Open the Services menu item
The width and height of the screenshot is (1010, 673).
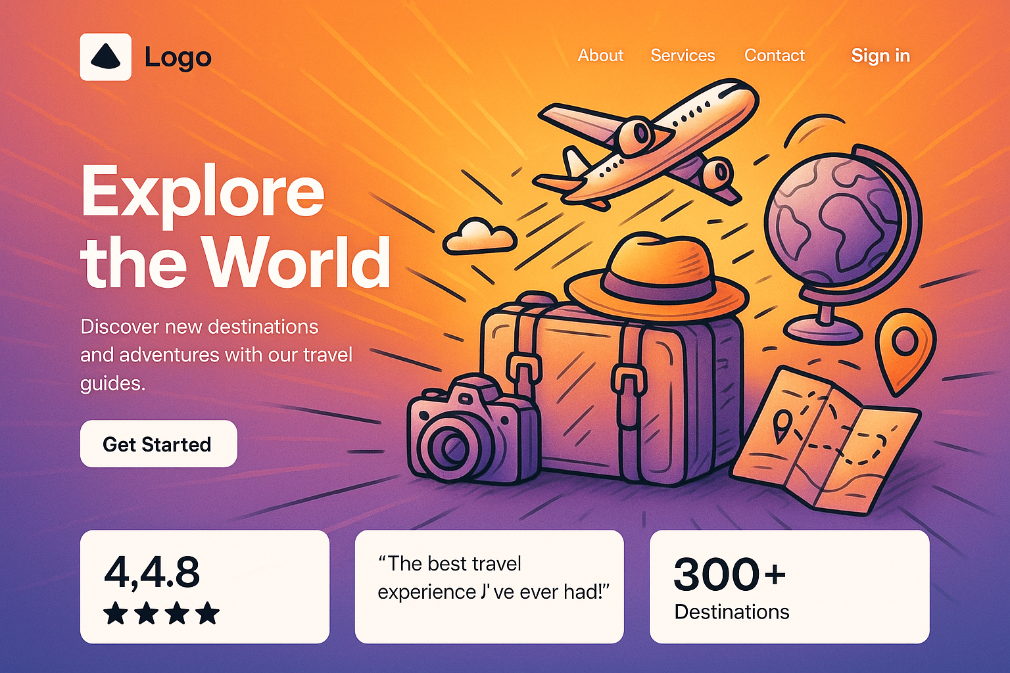point(683,56)
